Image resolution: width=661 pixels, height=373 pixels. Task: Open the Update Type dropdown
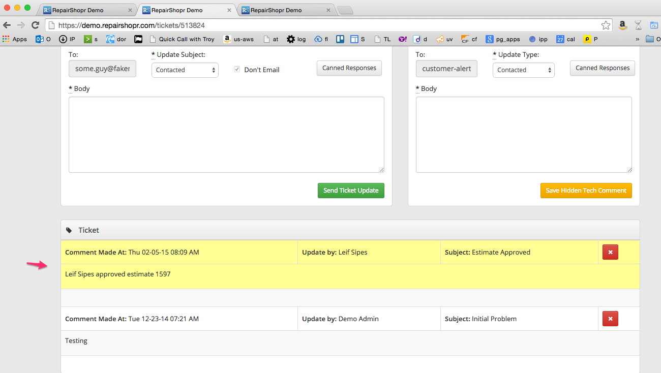pyautogui.click(x=523, y=70)
